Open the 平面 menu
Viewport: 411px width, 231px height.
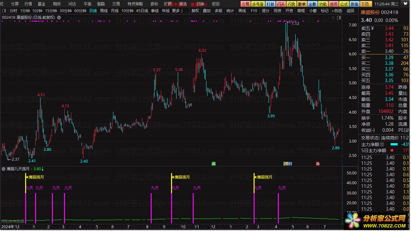pos(87,4)
